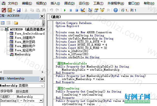
Task: Click the Property Get MembershipTable line
Action: coord(92,67)
